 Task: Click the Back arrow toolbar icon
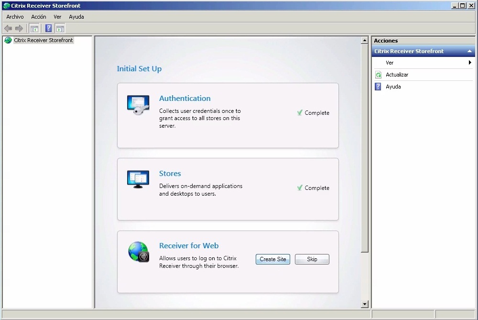tap(8, 29)
